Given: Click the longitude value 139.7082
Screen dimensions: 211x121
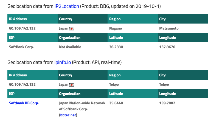Looking at the screenshot, I should (167, 103).
